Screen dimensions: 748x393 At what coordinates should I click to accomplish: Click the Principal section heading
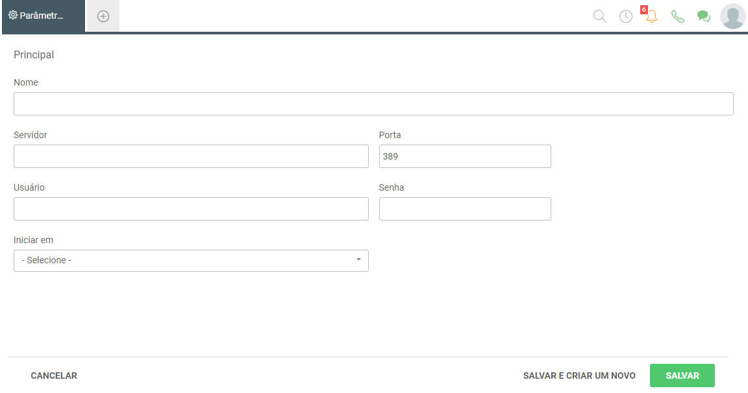tap(34, 54)
